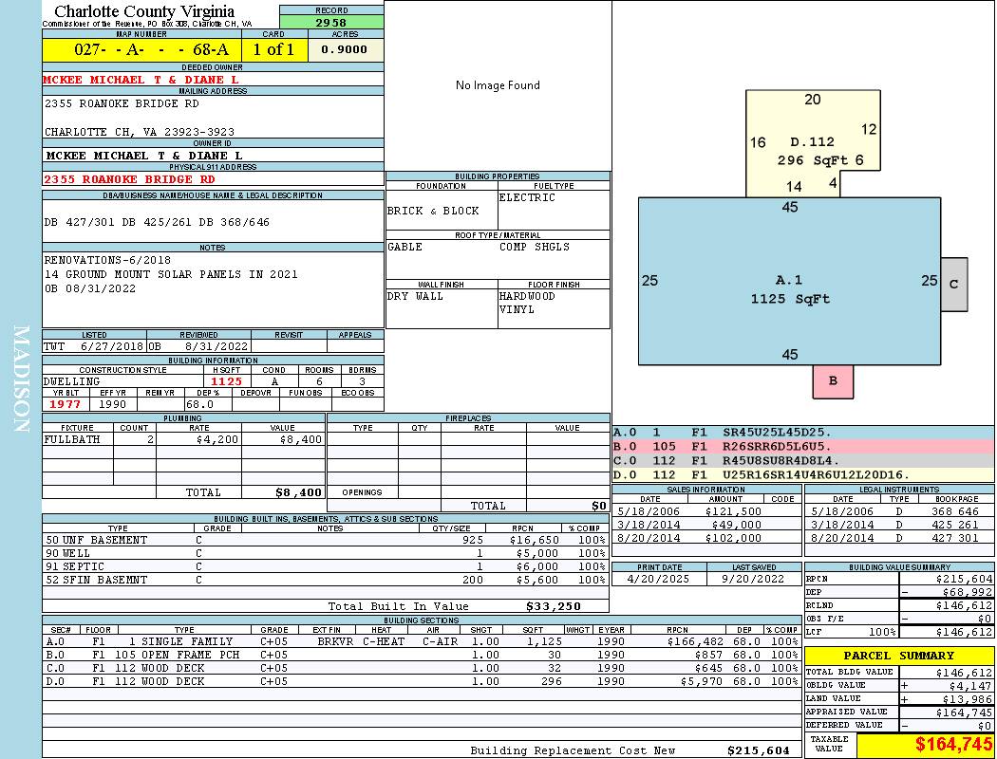
Task: Select the pink B porch block in sketch
Action: pos(833,381)
